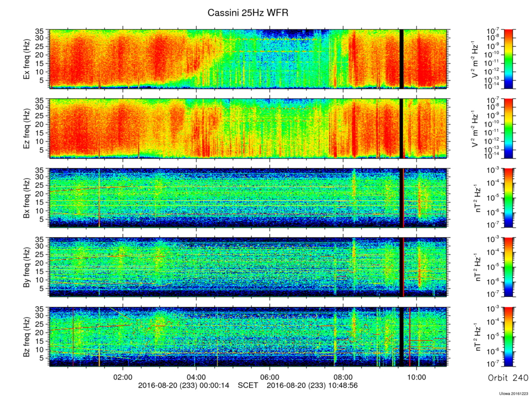Click end time '2016-08-20 (233) 10:48:56'
Image resolution: width=529 pixels, height=396 pixels.
click(312, 385)
